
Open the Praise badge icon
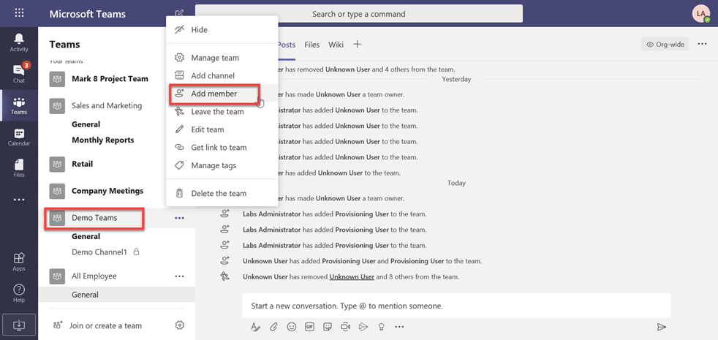pyautogui.click(x=380, y=327)
